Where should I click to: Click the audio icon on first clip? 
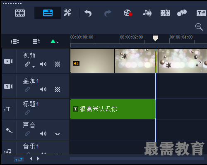coord(76,63)
